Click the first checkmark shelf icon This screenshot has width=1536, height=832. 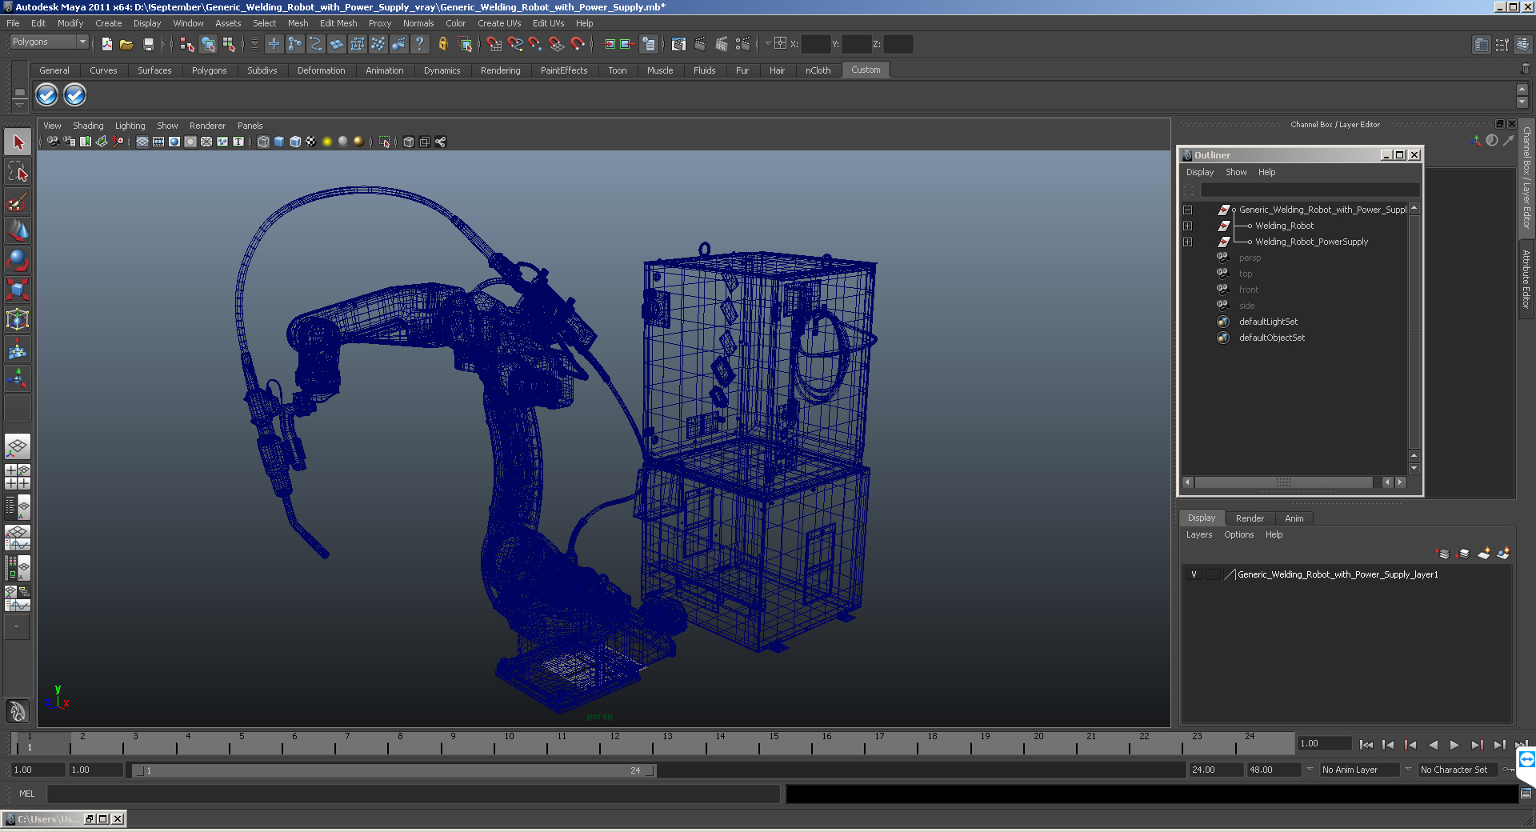tap(47, 95)
